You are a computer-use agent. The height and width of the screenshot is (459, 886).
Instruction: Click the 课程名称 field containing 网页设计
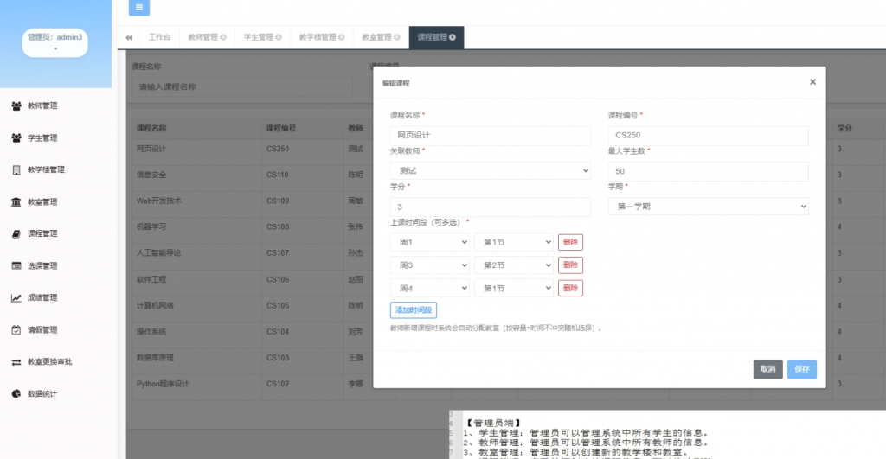[x=490, y=136]
